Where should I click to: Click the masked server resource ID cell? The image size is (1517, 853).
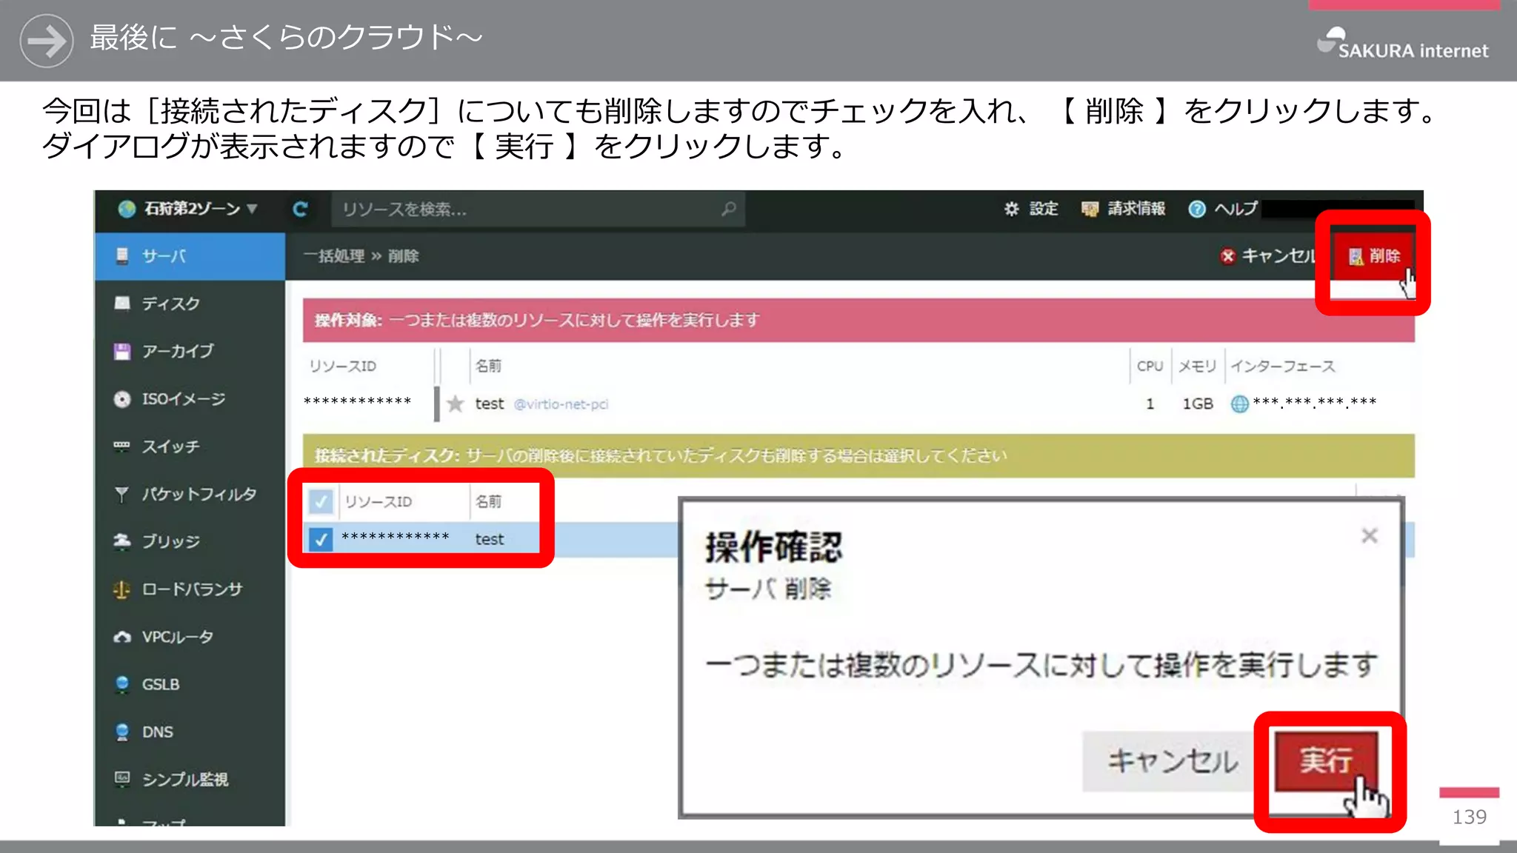tap(358, 401)
